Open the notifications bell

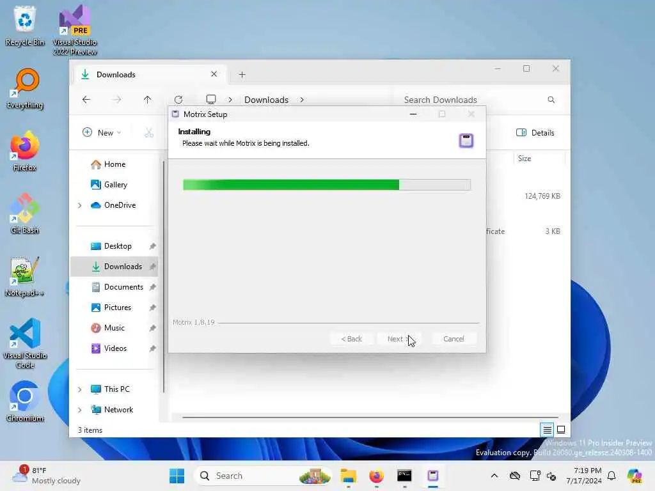(612, 476)
